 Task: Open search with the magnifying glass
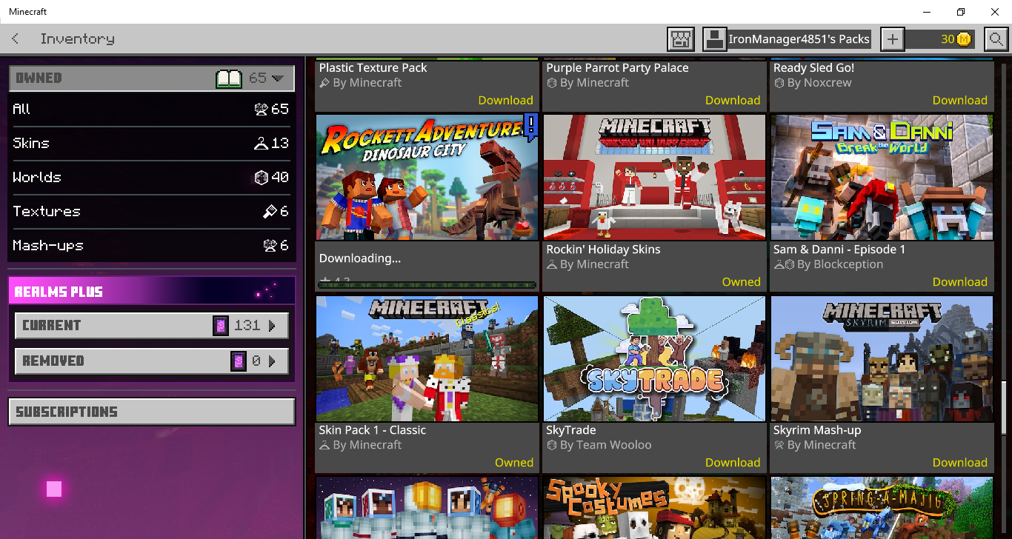pos(996,39)
